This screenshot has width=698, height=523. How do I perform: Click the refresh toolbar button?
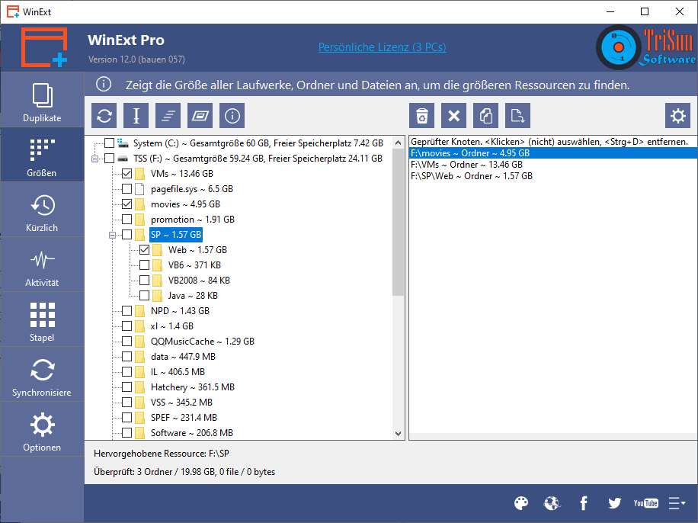pyautogui.click(x=104, y=116)
